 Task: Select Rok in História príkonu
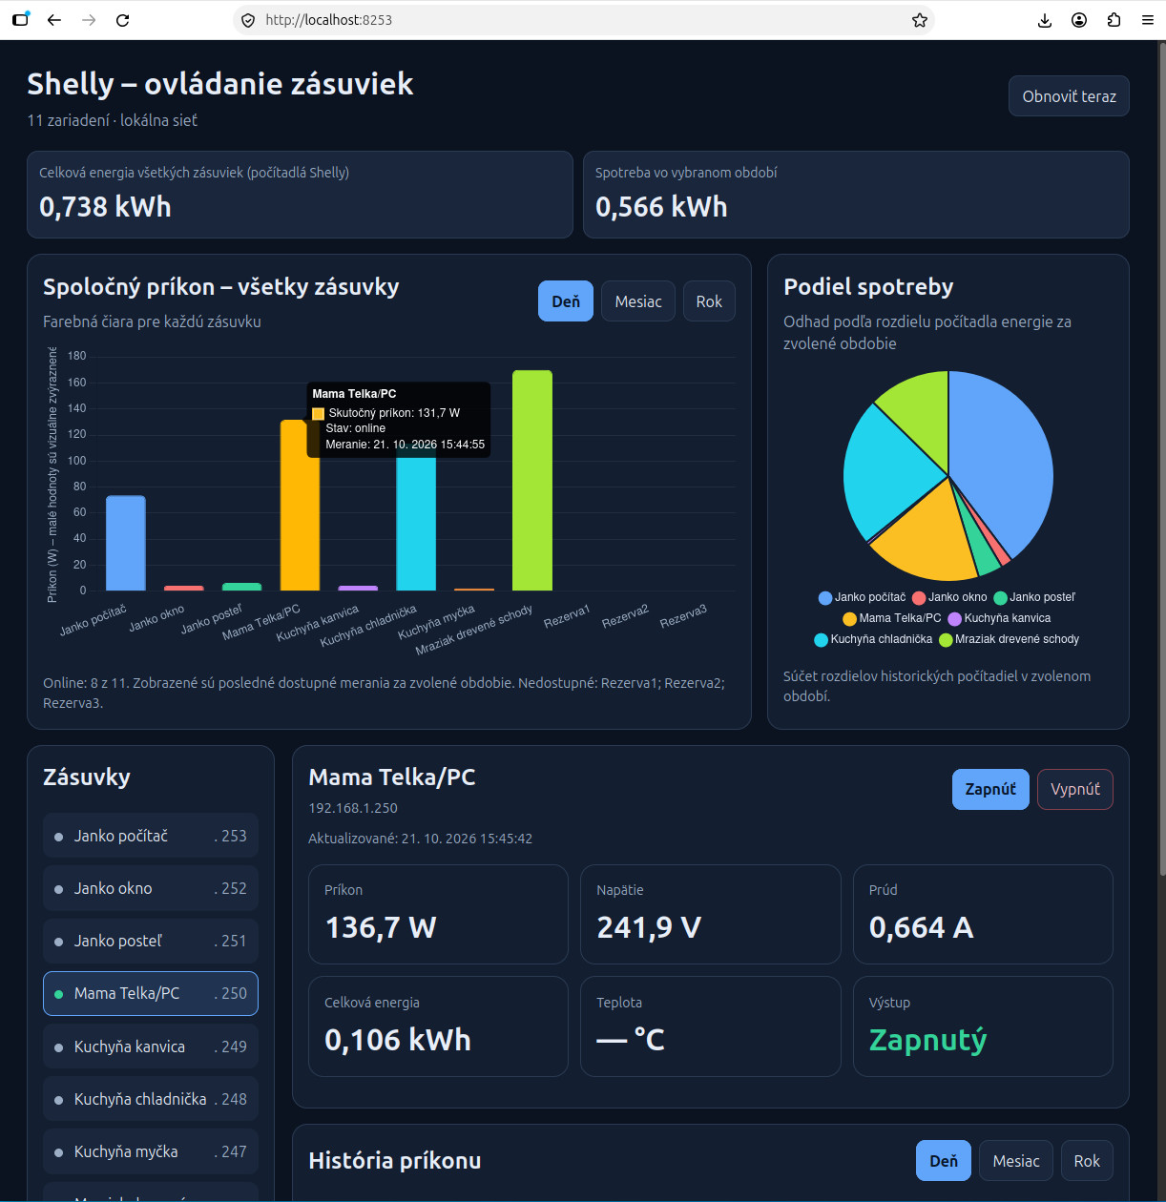click(x=1087, y=1161)
